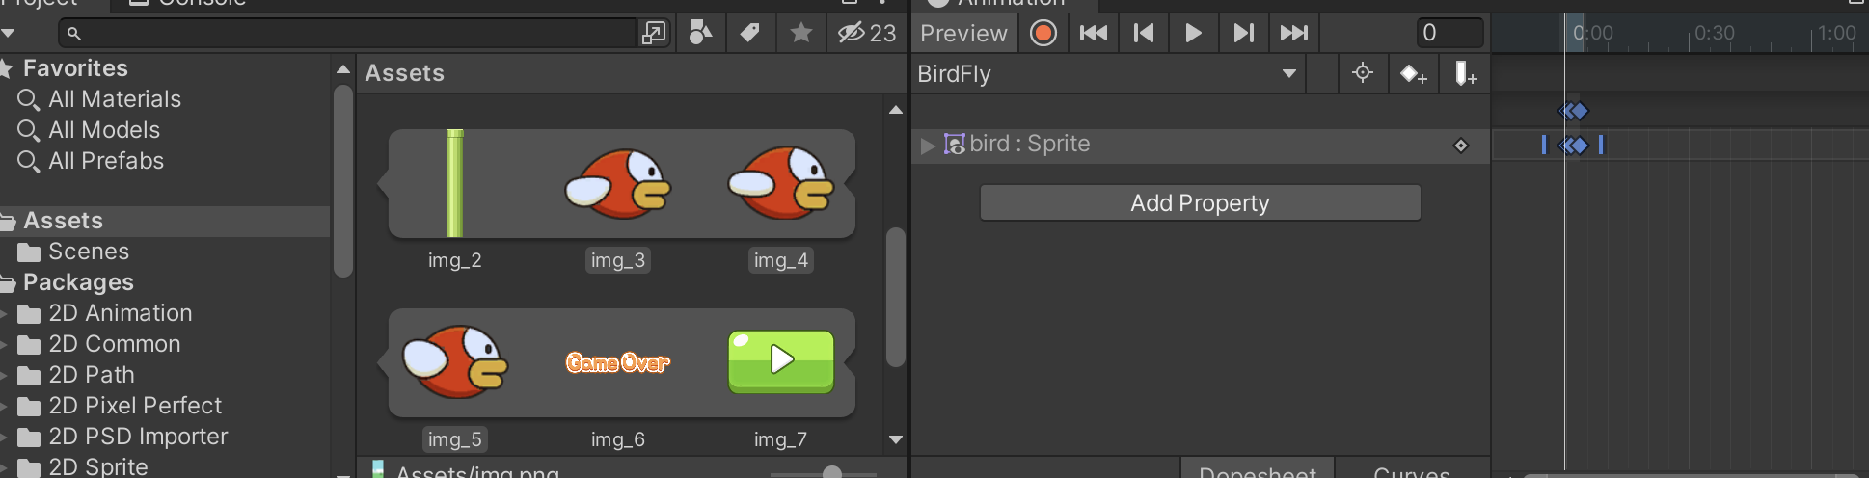Viewport: 1869px width, 478px height.
Task: Click the favorites star icon in toolbar
Action: click(800, 33)
